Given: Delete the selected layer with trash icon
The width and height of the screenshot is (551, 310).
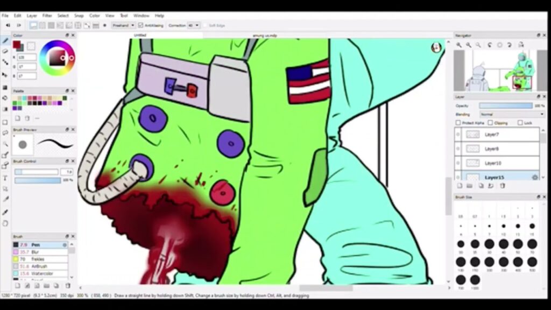Looking at the screenshot, I should click(x=503, y=186).
